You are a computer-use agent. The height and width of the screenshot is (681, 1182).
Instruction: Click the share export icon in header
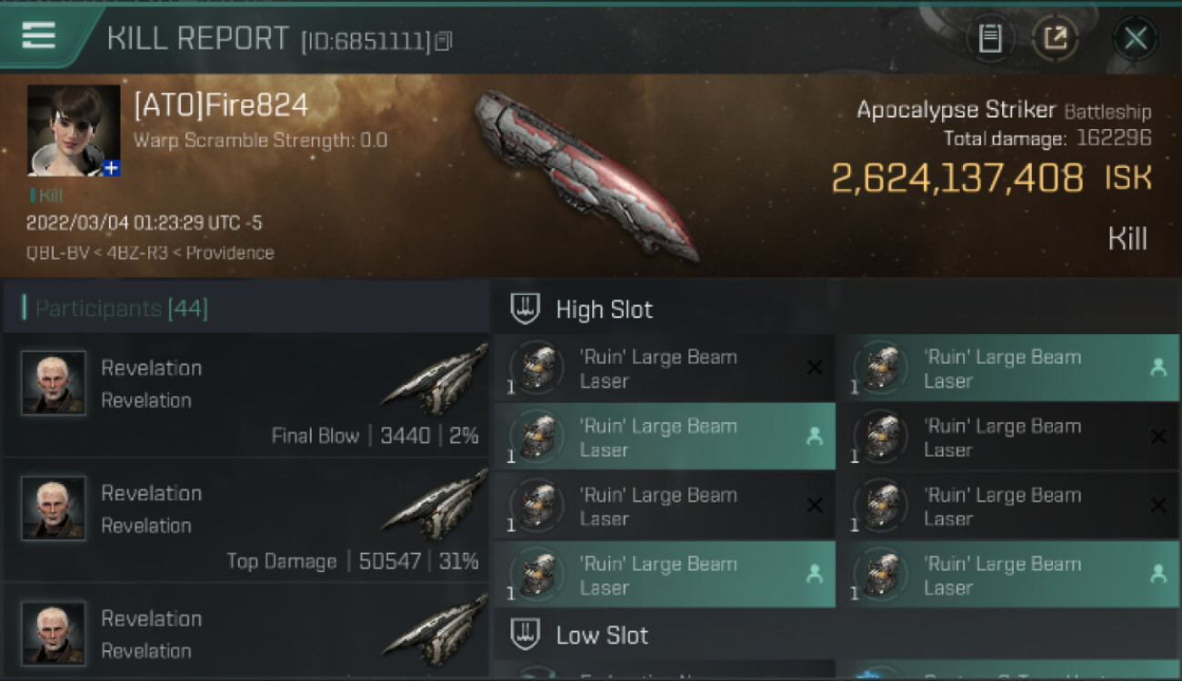[1055, 38]
